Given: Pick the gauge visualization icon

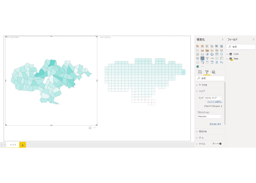Looking at the screenshot, I should coord(212,58).
